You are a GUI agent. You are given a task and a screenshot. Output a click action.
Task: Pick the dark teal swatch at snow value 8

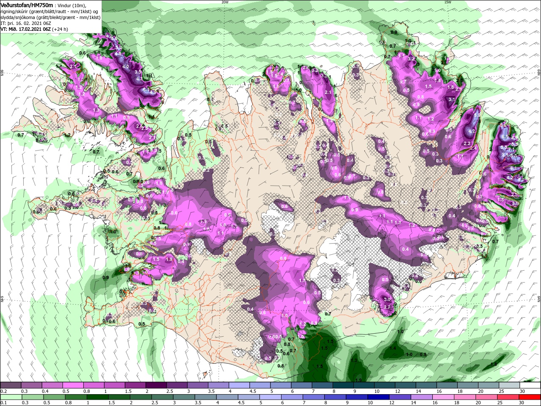coord(343,385)
